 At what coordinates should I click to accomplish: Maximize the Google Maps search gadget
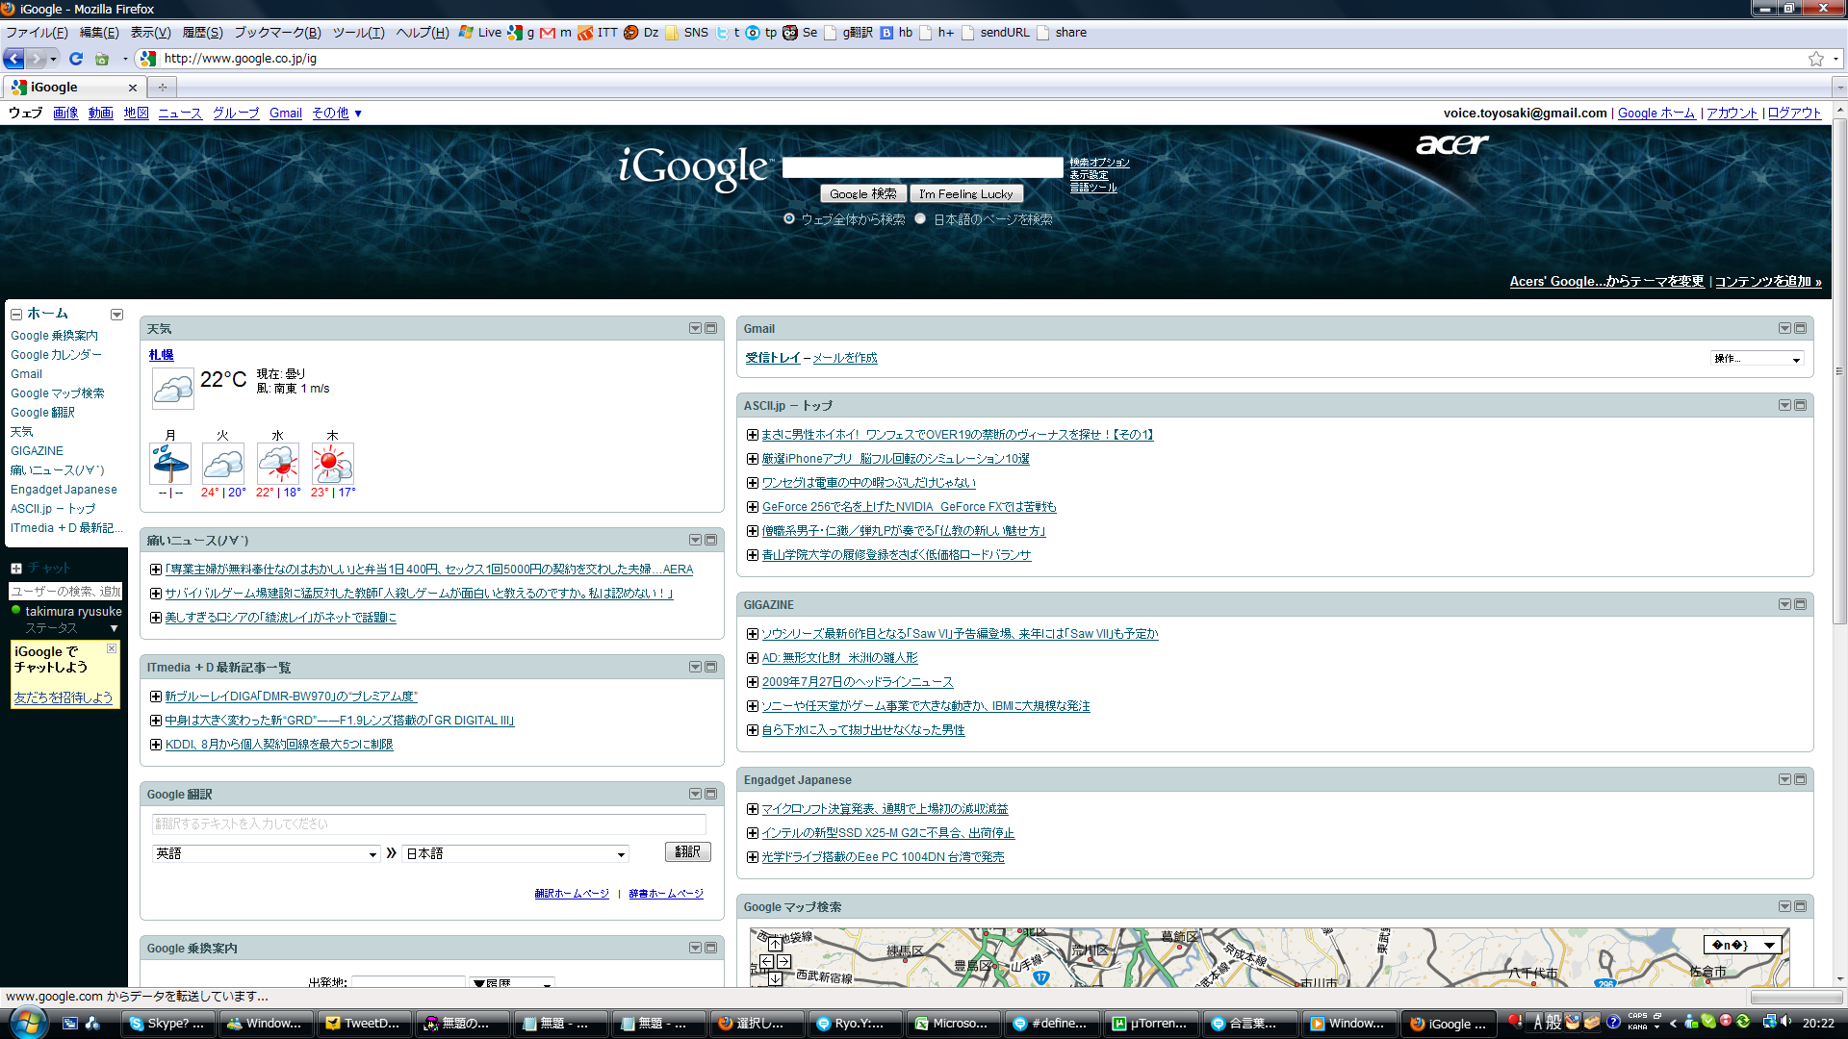click(x=1800, y=906)
